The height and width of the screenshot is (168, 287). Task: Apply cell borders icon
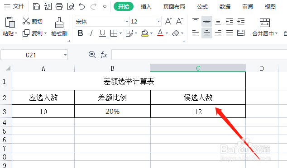point(114,33)
